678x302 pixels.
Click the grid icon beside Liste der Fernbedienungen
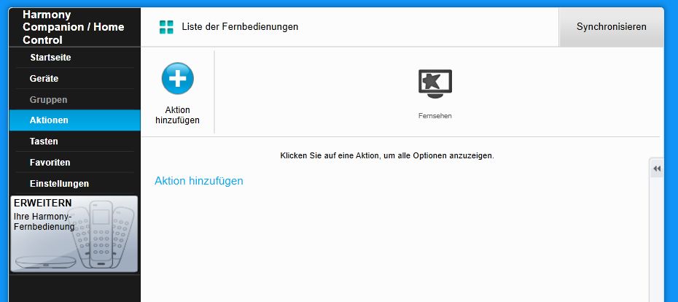pyautogui.click(x=166, y=27)
